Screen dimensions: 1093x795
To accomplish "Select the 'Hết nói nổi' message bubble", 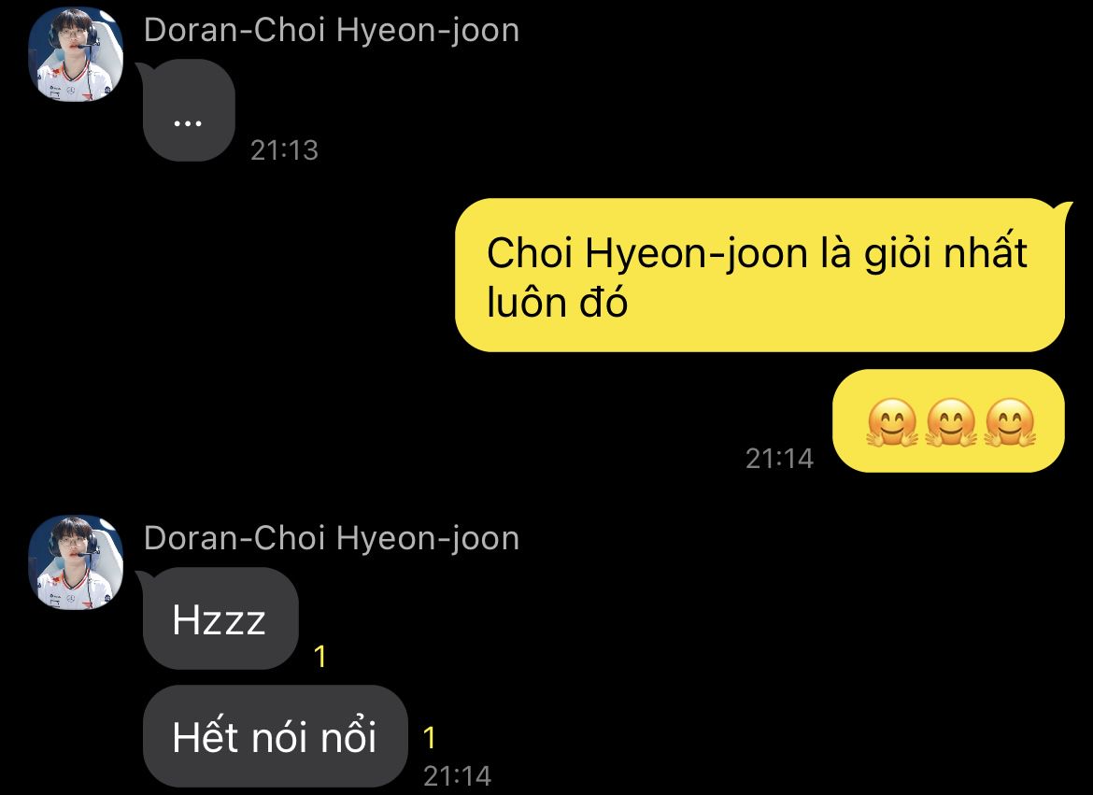I will tap(275, 736).
